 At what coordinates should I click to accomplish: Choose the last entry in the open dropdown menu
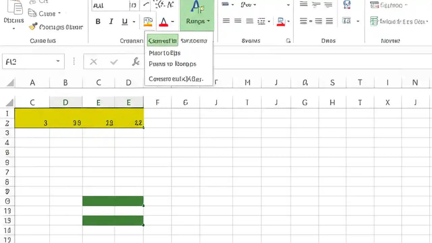[176, 79]
